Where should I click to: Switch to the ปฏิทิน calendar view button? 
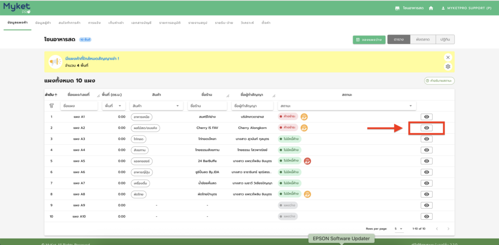[444, 40]
